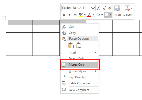Click the Insert table button
The image size is (142, 100).
click(x=117, y=11)
